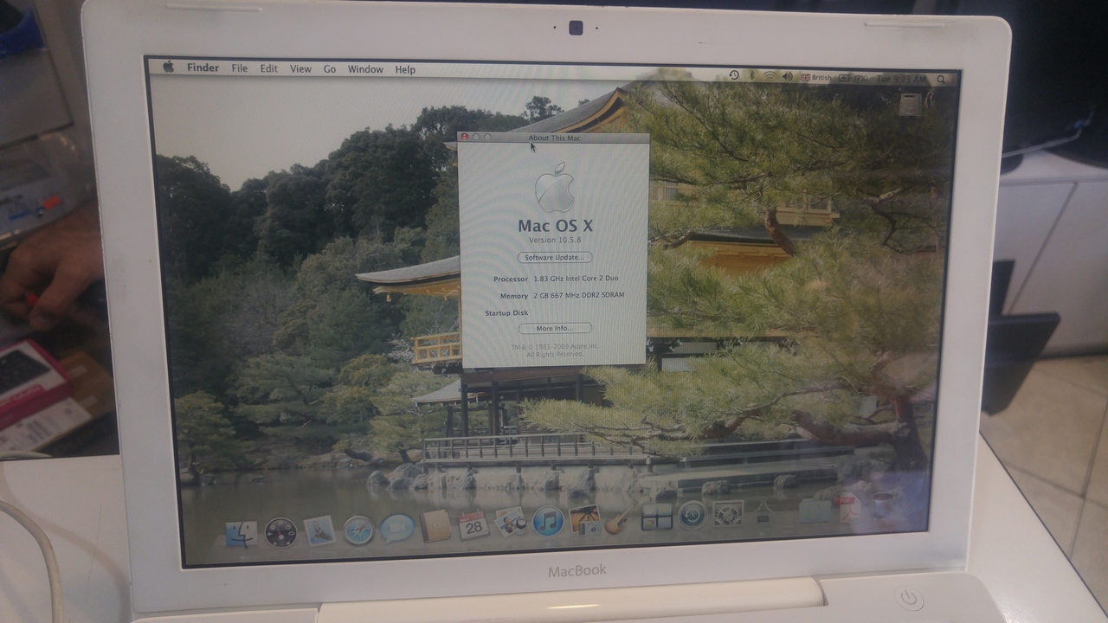Open the Finder menu

(203, 67)
